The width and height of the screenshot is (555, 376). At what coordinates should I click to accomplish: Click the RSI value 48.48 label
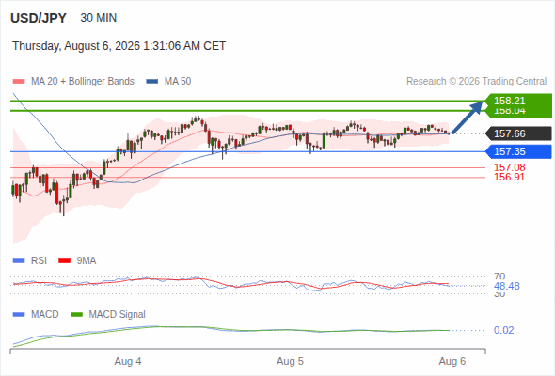click(507, 286)
